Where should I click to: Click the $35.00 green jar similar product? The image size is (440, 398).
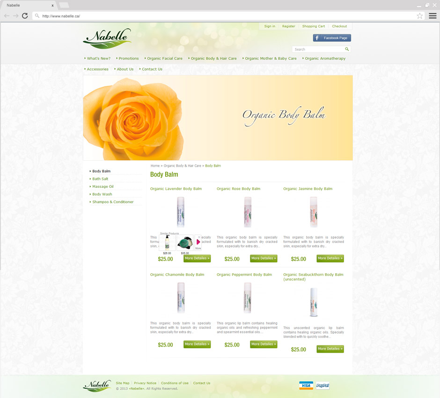(x=185, y=243)
